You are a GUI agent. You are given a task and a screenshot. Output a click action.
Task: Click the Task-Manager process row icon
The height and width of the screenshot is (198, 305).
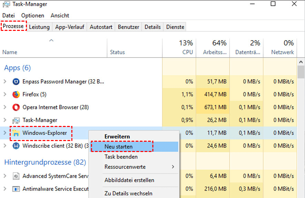click(x=16, y=120)
